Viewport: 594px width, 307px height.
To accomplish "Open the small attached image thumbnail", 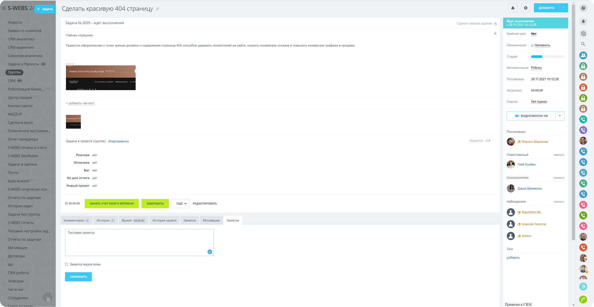I will [x=73, y=122].
